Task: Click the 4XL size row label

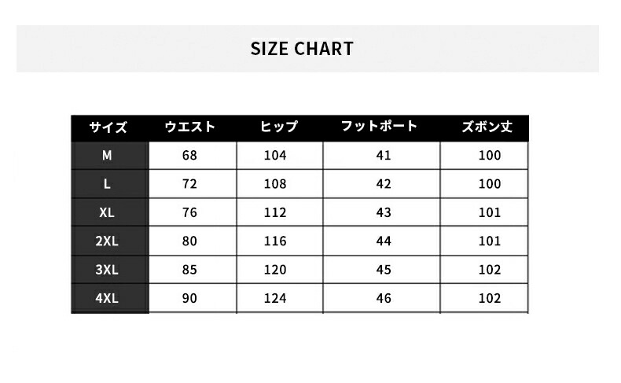Action: [108, 298]
